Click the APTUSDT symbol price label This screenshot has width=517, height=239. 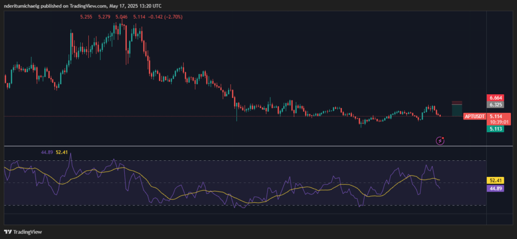[x=475, y=116]
